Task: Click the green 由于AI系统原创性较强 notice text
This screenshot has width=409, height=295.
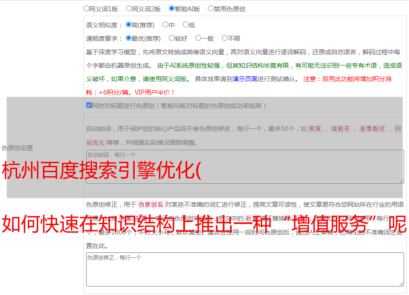Action: coord(188,65)
